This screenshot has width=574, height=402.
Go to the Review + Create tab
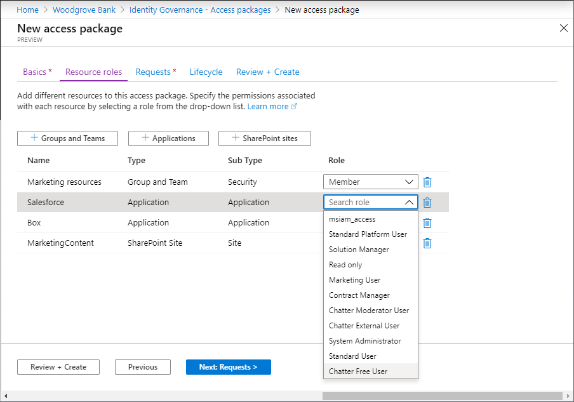coord(267,72)
